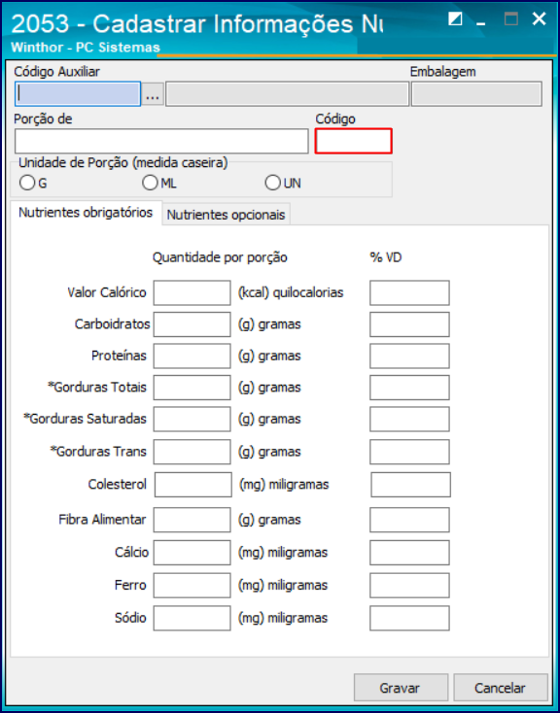Click Colesterol quantity field

[193, 485]
